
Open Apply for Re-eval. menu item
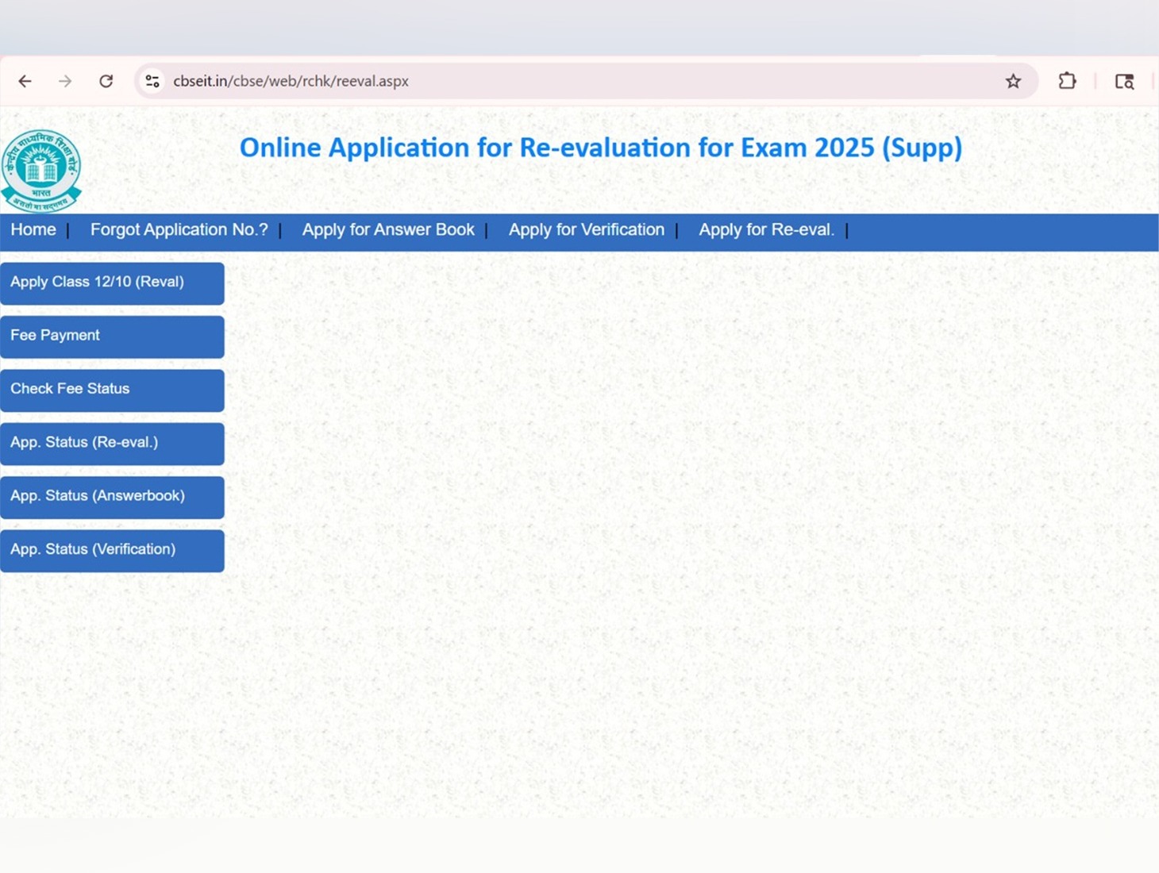click(767, 230)
